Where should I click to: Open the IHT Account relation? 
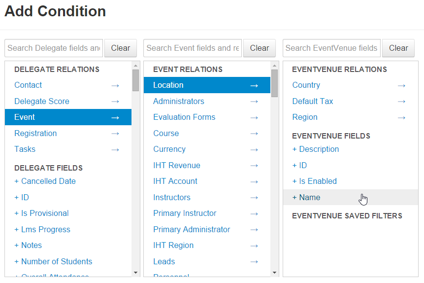[x=207, y=181]
